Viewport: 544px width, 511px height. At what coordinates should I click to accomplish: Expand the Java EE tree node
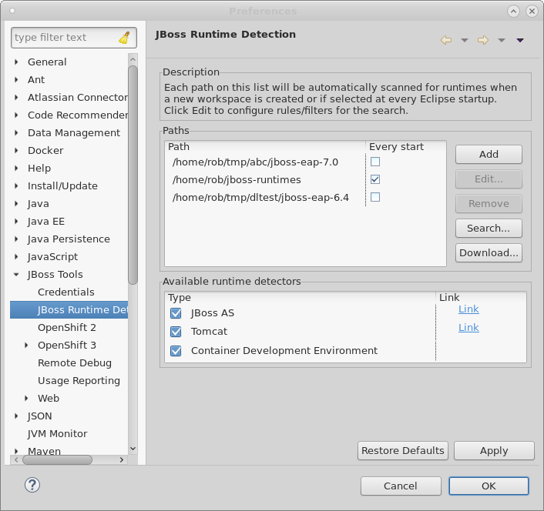pos(17,222)
